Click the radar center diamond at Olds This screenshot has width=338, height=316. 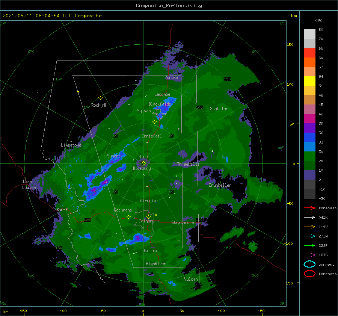[143, 163]
